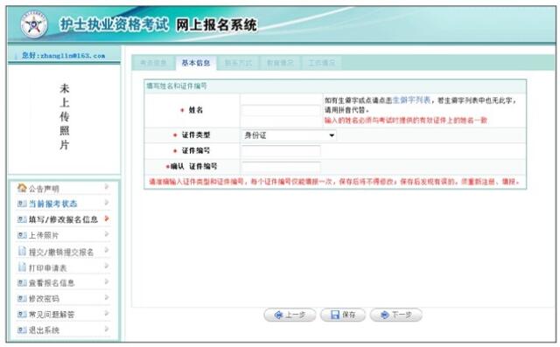Click the 网上报名系统 title text
The image size is (560, 347).
pyautogui.click(x=216, y=25)
